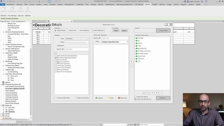
Task: Click the Import from button
Action: (x=163, y=30)
